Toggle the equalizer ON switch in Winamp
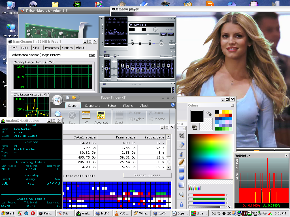This screenshot has height=217, width=290. (107, 56)
